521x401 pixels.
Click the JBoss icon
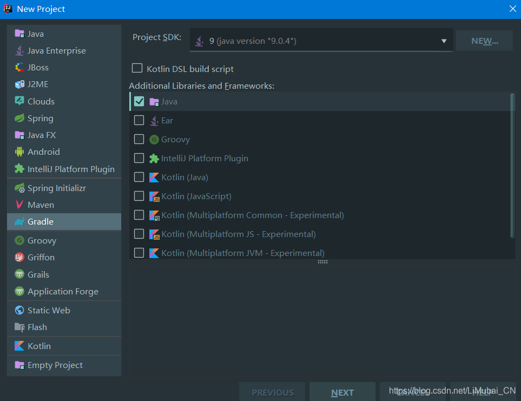(19, 68)
